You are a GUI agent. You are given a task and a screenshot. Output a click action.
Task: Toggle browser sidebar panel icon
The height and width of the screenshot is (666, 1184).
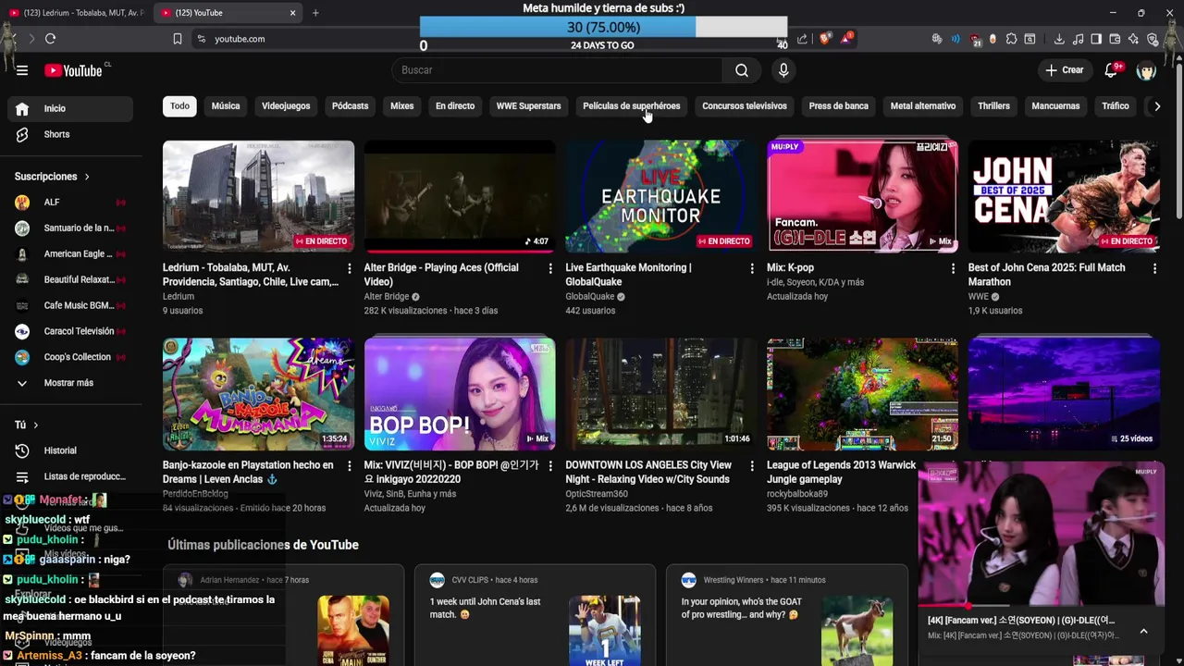point(1096,39)
